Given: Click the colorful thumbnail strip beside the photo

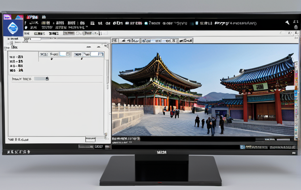Looking at the screenshot, I should [296, 101].
